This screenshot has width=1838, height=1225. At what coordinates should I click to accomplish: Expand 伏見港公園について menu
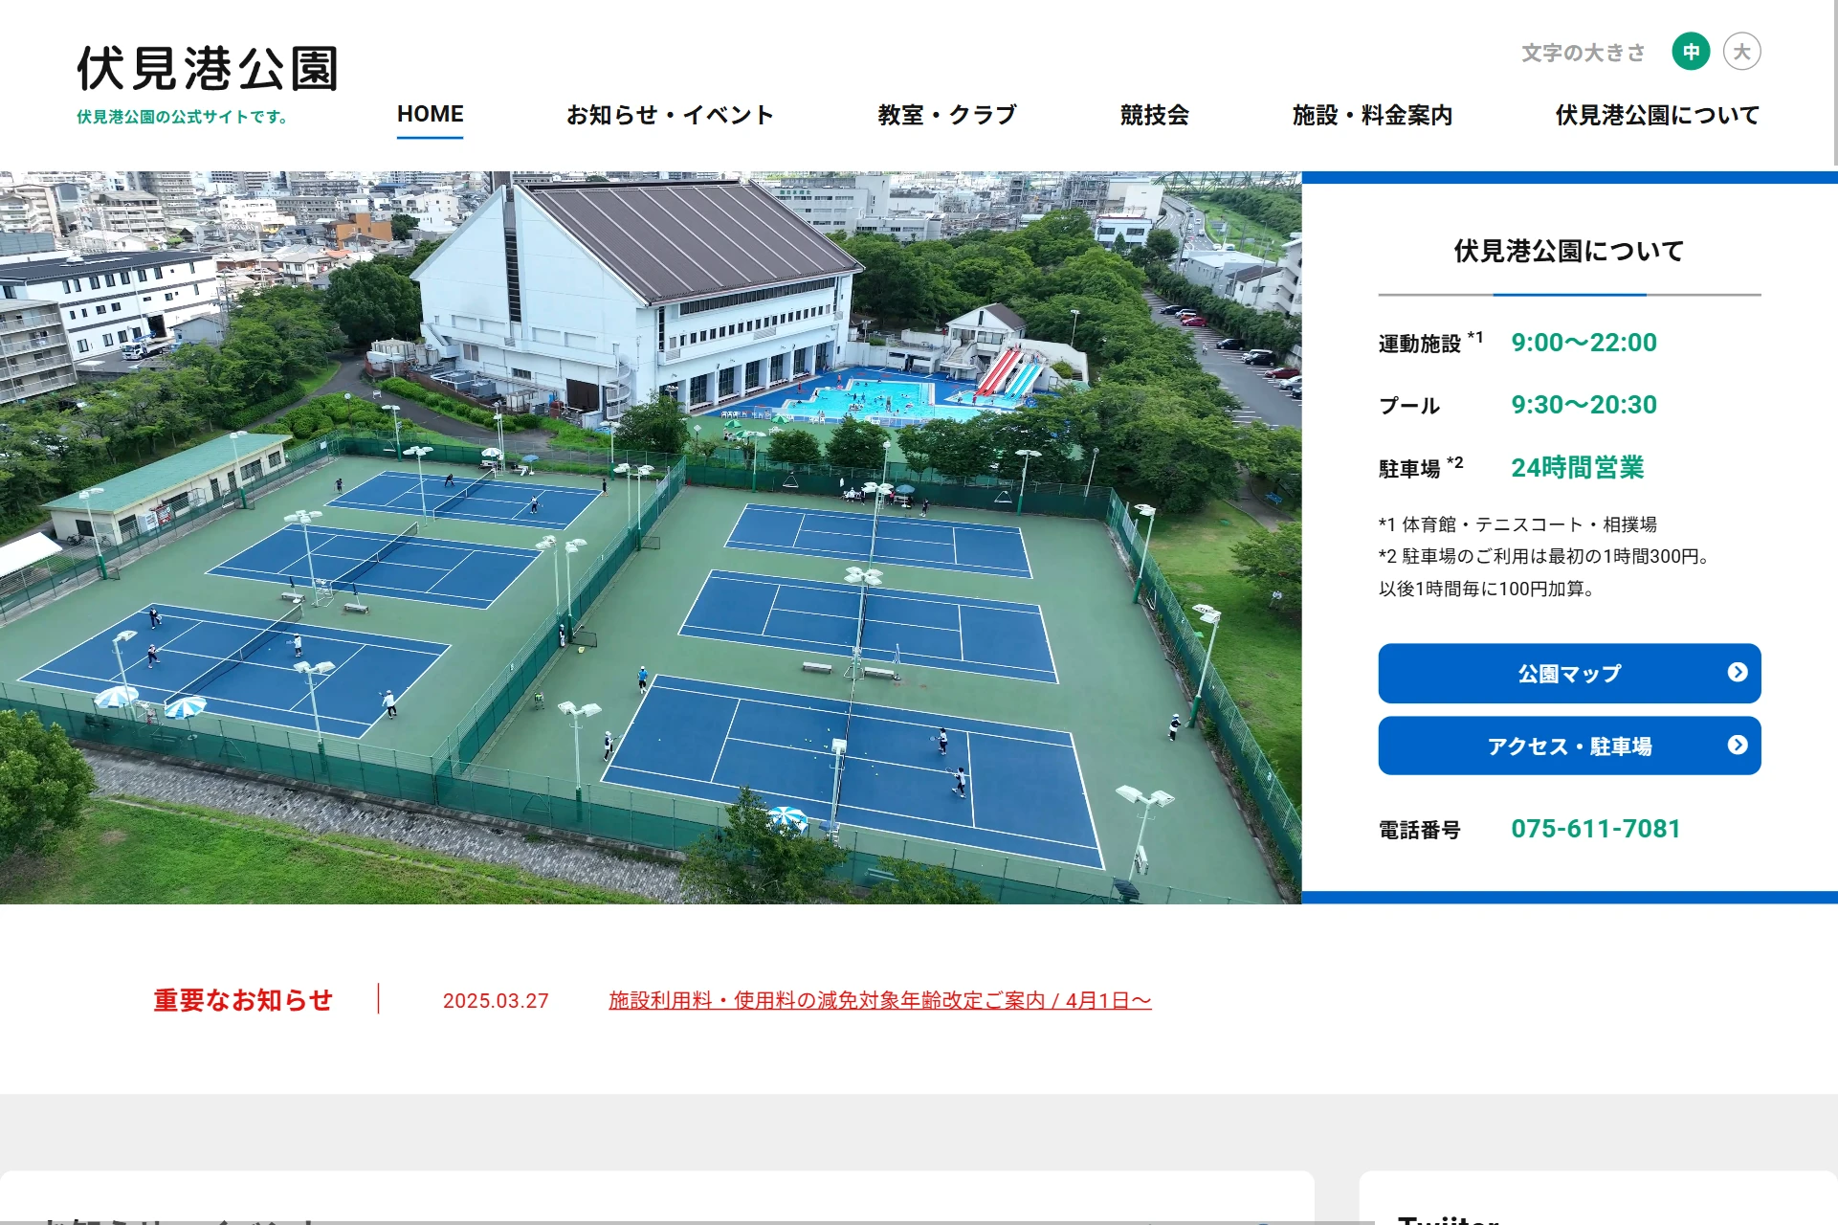(1657, 115)
